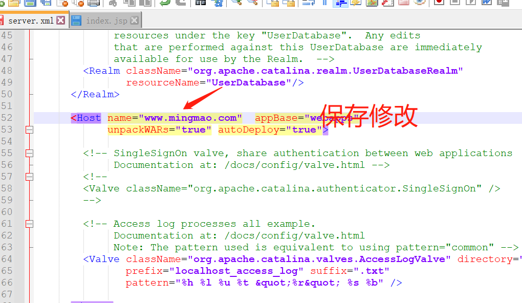This screenshot has height=303, width=522.
Task: Click the Save Recorded Macro icon
Action: click(x=503, y=3)
